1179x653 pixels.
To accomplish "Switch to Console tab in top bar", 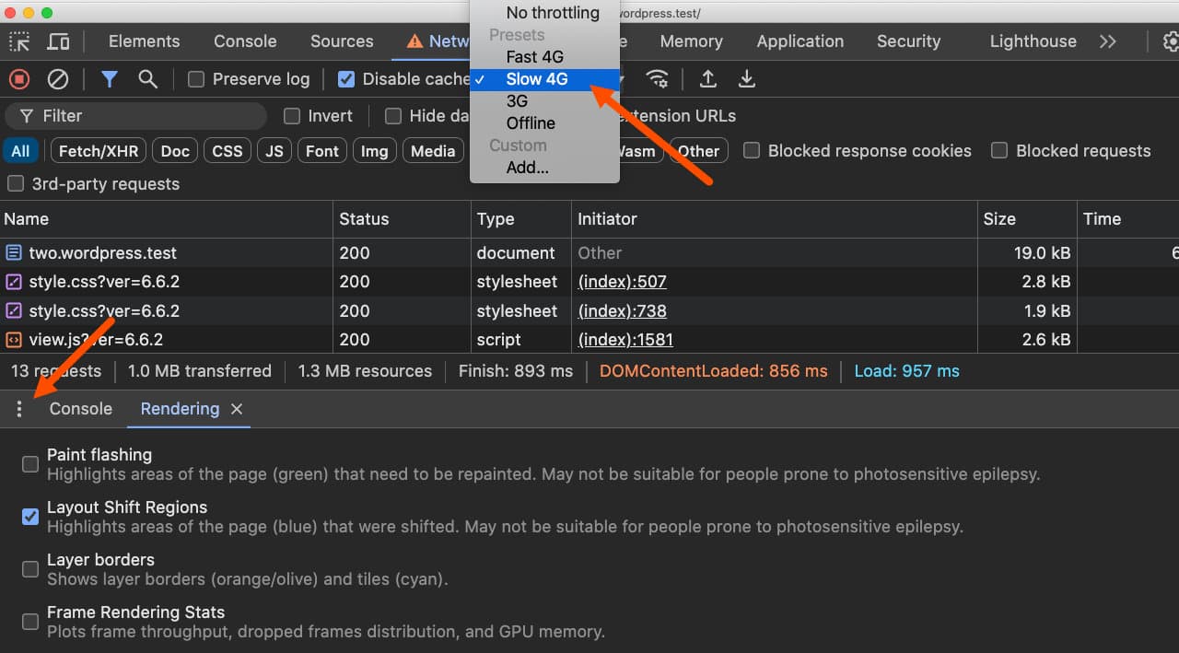I will click(x=245, y=41).
